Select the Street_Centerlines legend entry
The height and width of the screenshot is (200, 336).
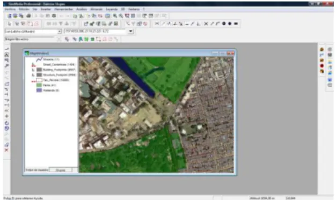coord(59,64)
